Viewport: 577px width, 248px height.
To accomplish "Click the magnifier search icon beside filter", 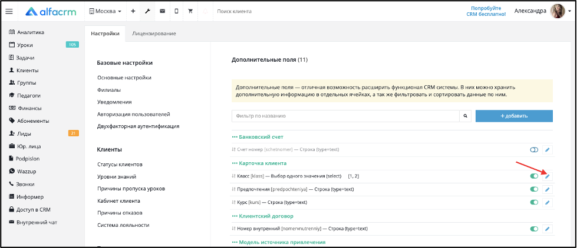I will point(465,116).
